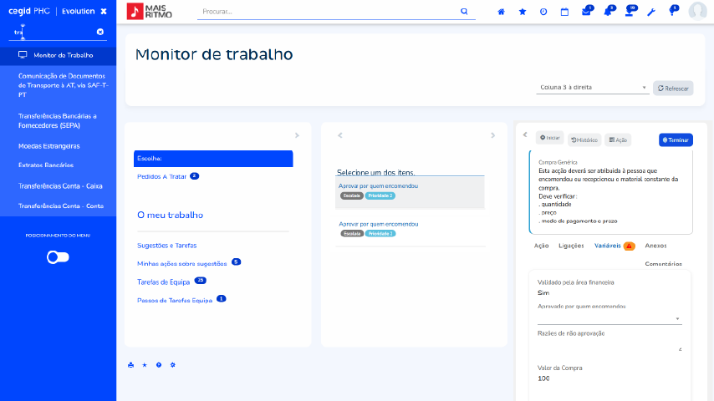Clear the sidebar menu search text
Image resolution: width=714 pixels, height=401 pixels.
pos(100,32)
